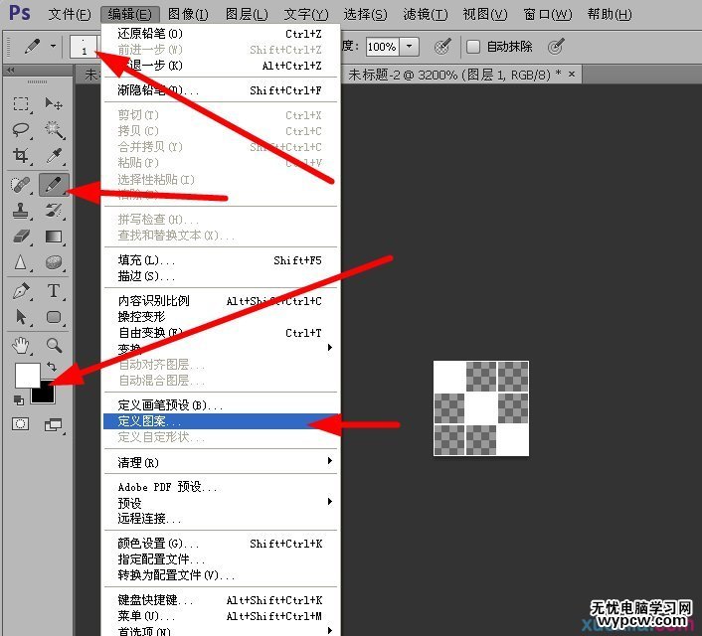This screenshot has height=636, width=702.
Task: Choose 还原铅笔(O) to undo
Action: point(220,34)
